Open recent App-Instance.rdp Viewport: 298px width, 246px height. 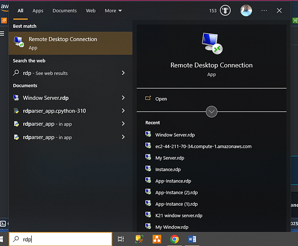point(173,181)
